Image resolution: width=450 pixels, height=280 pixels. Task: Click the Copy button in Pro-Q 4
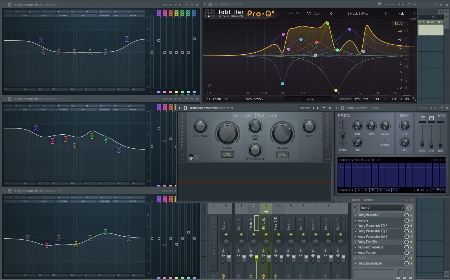pos(317,14)
